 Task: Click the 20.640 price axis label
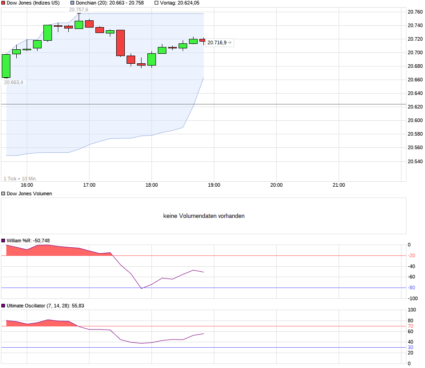(x=415, y=93)
